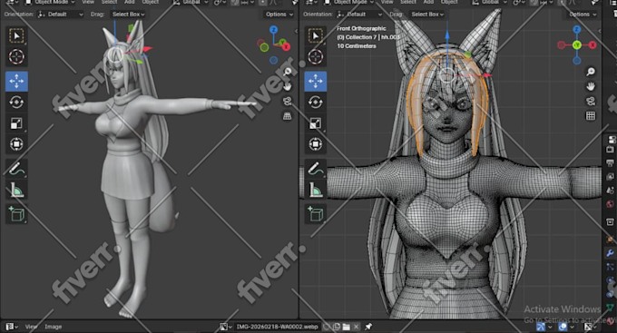617x333 pixels.
Task: Open left viewport Drag Select Box dropdown
Action: tap(128, 15)
